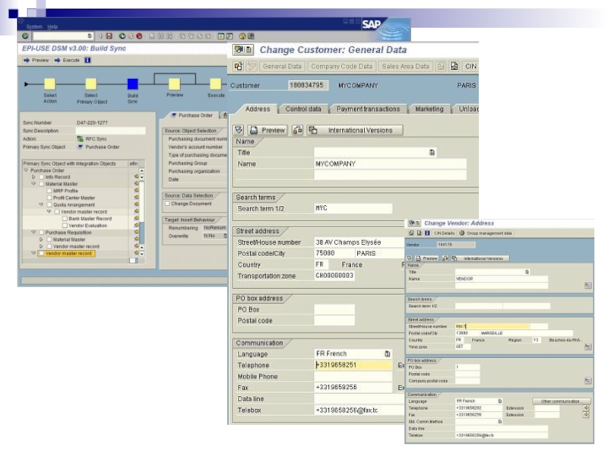Tick the Vendor Evaluation checkbox
The height and width of the screenshot is (456, 608).
coord(65,226)
